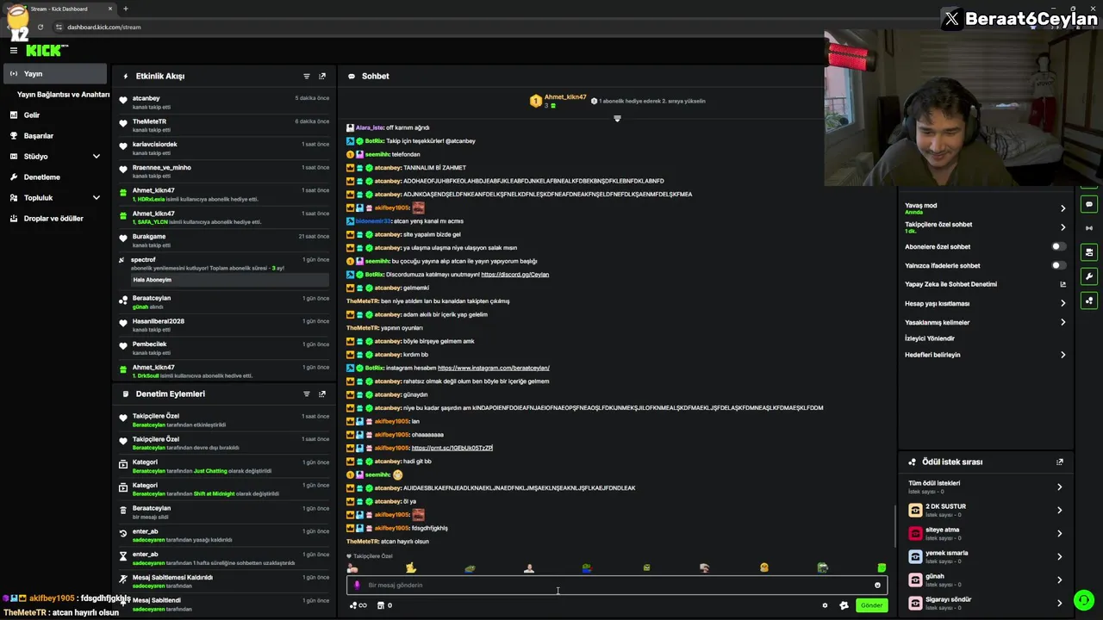Open the discord.gg/Ceylan link in chat
Image resolution: width=1103 pixels, height=620 pixels.
(514, 275)
